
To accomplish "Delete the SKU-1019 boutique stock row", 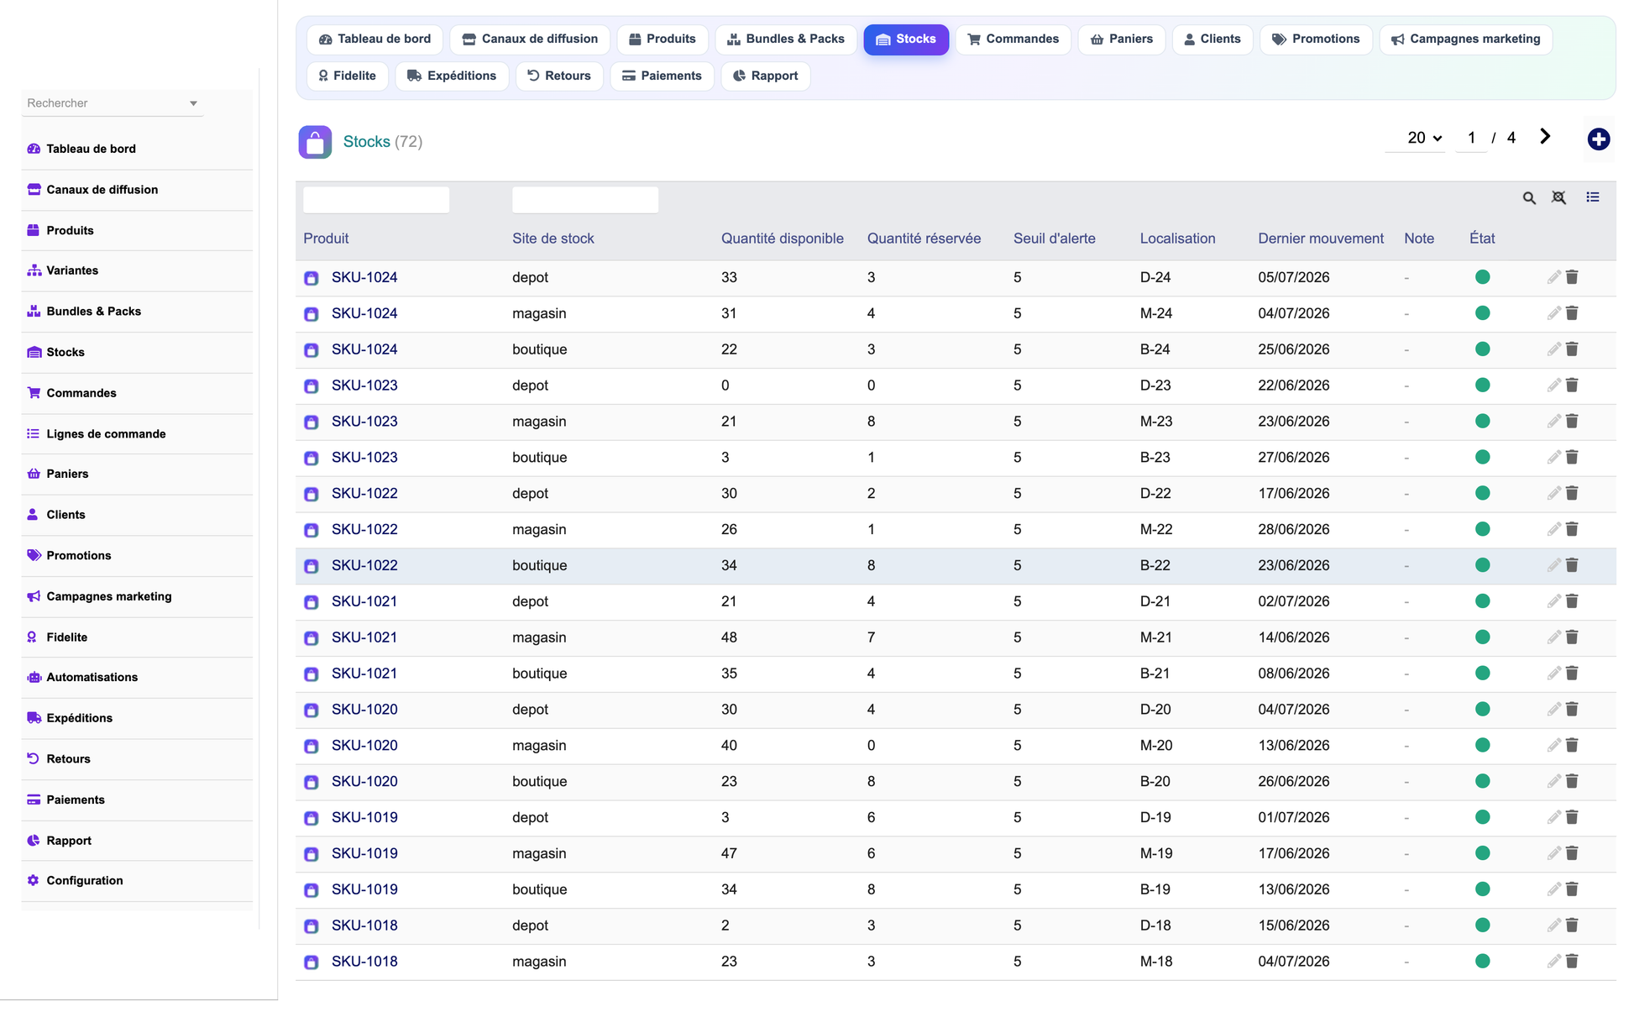I will (1572, 889).
